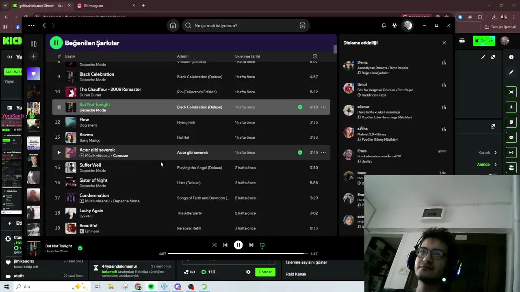This screenshot has width=520, height=292.
Task: Go back in Spotify navigation
Action: (44, 26)
